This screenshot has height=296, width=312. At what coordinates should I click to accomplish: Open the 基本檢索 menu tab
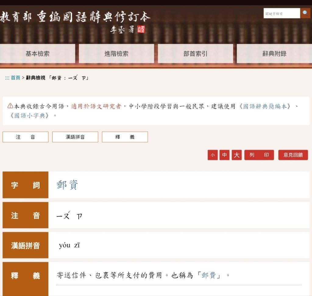[37, 54]
